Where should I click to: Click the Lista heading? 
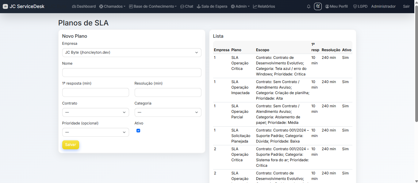coord(218,36)
